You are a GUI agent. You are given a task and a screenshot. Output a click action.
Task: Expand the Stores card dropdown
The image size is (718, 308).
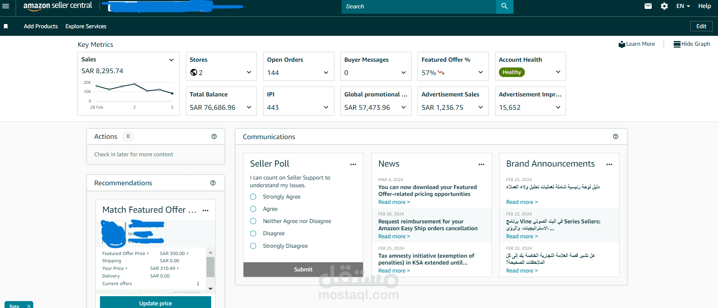[x=249, y=72]
